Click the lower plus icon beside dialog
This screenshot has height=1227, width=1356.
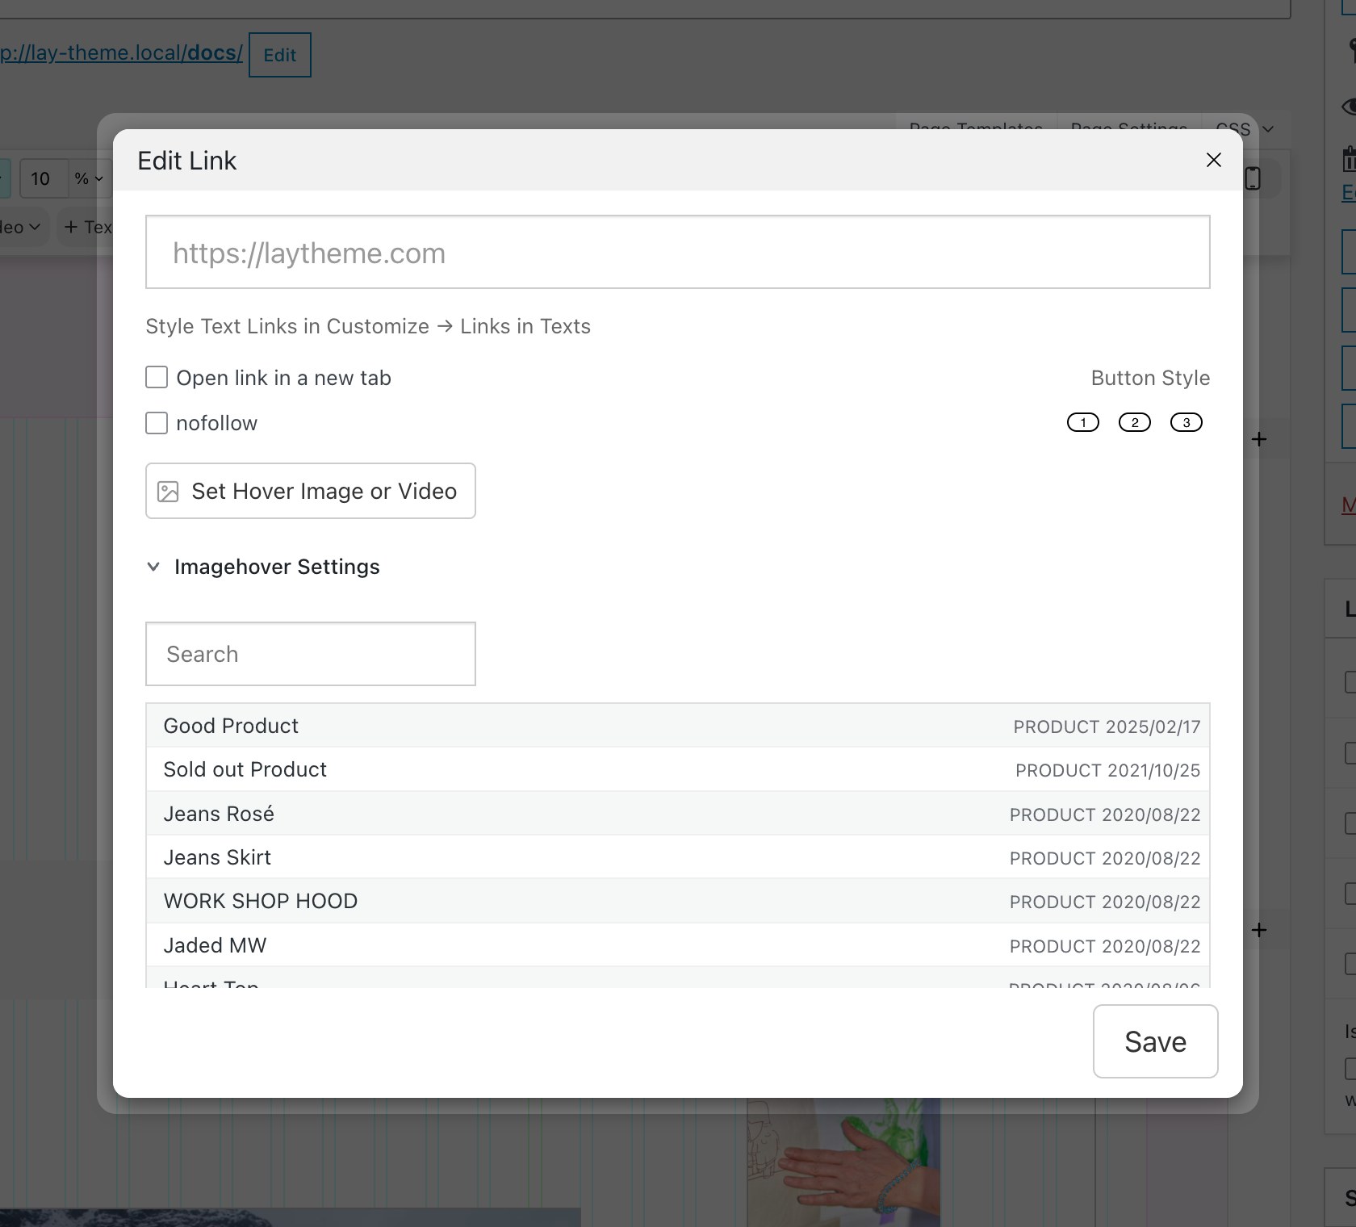pyautogui.click(x=1259, y=930)
